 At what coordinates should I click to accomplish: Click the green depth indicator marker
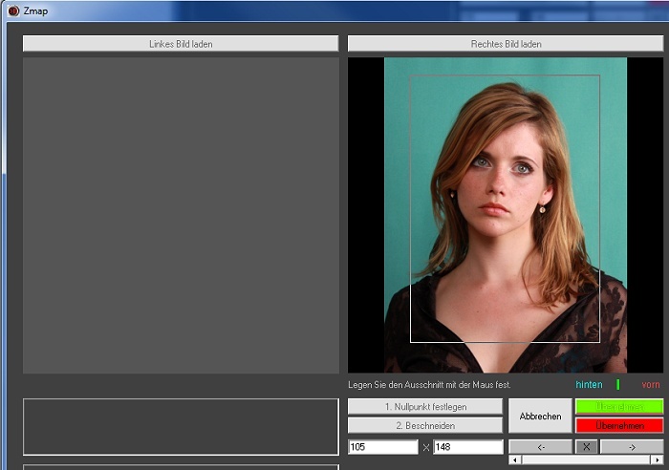coord(617,384)
